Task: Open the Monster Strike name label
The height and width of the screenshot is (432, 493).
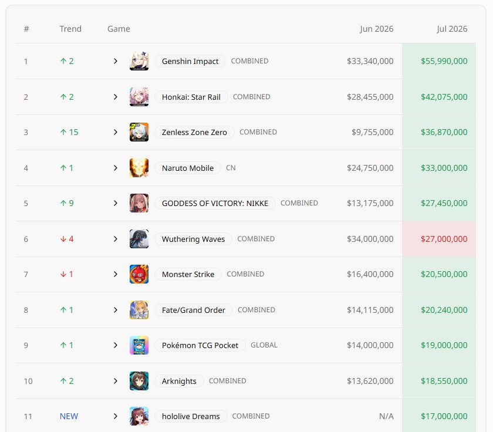Action: (x=188, y=274)
